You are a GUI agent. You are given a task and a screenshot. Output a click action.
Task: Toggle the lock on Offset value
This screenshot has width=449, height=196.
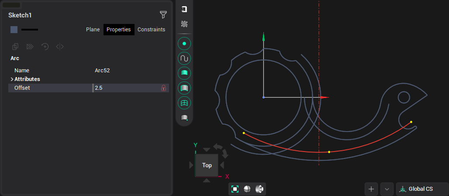pyautogui.click(x=164, y=88)
